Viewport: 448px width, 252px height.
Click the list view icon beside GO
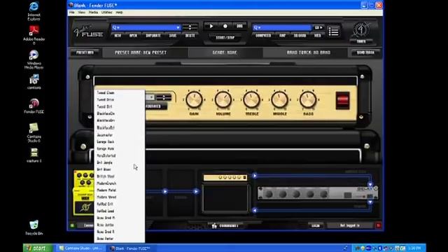point(333,31)
